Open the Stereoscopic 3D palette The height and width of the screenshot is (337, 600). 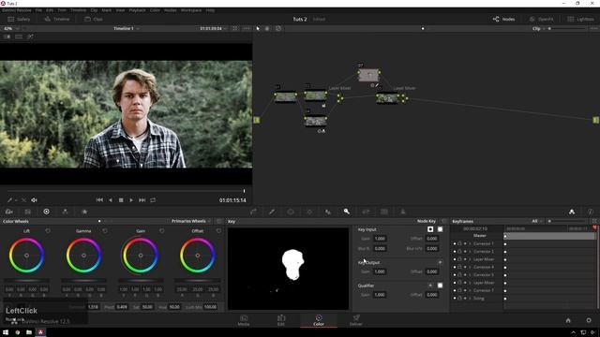pyautogui.click(x=384, y=212)
